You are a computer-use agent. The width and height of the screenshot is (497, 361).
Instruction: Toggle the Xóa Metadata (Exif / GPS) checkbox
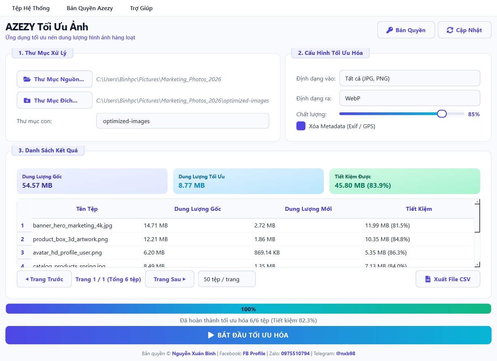tap(301, 126)
